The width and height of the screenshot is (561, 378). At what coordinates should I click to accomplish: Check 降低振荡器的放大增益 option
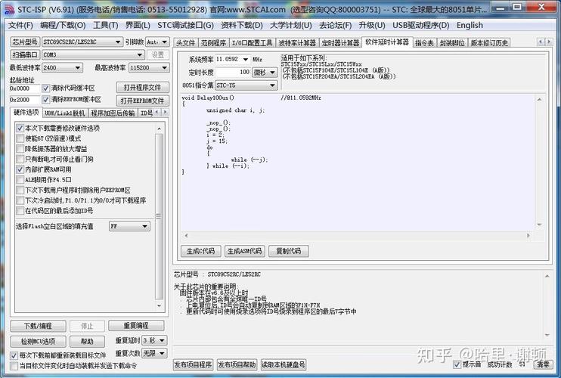click(20, 149)
